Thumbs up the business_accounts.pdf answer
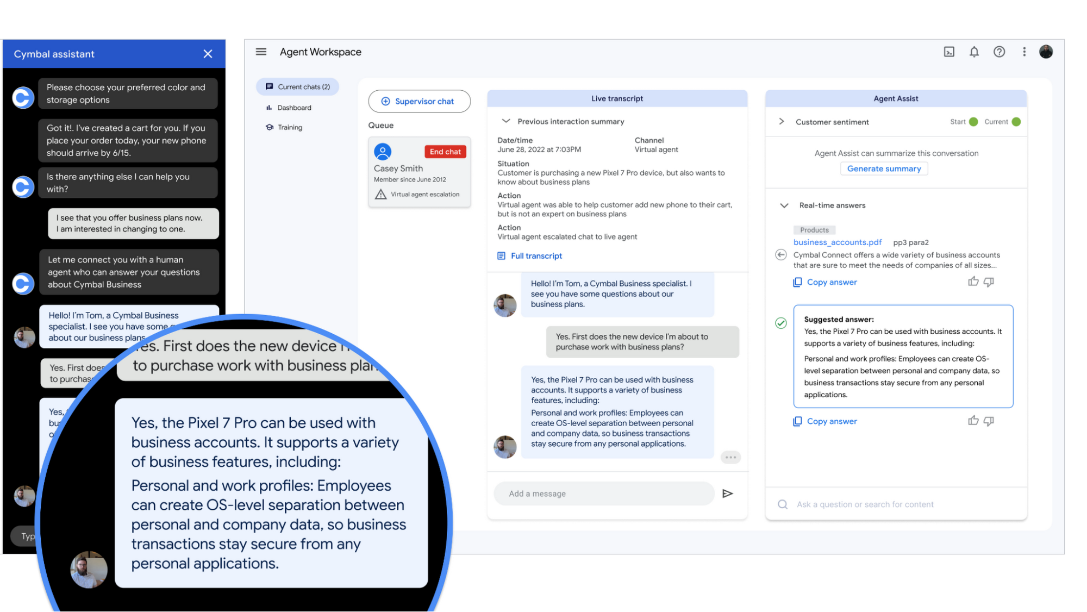 973,282
